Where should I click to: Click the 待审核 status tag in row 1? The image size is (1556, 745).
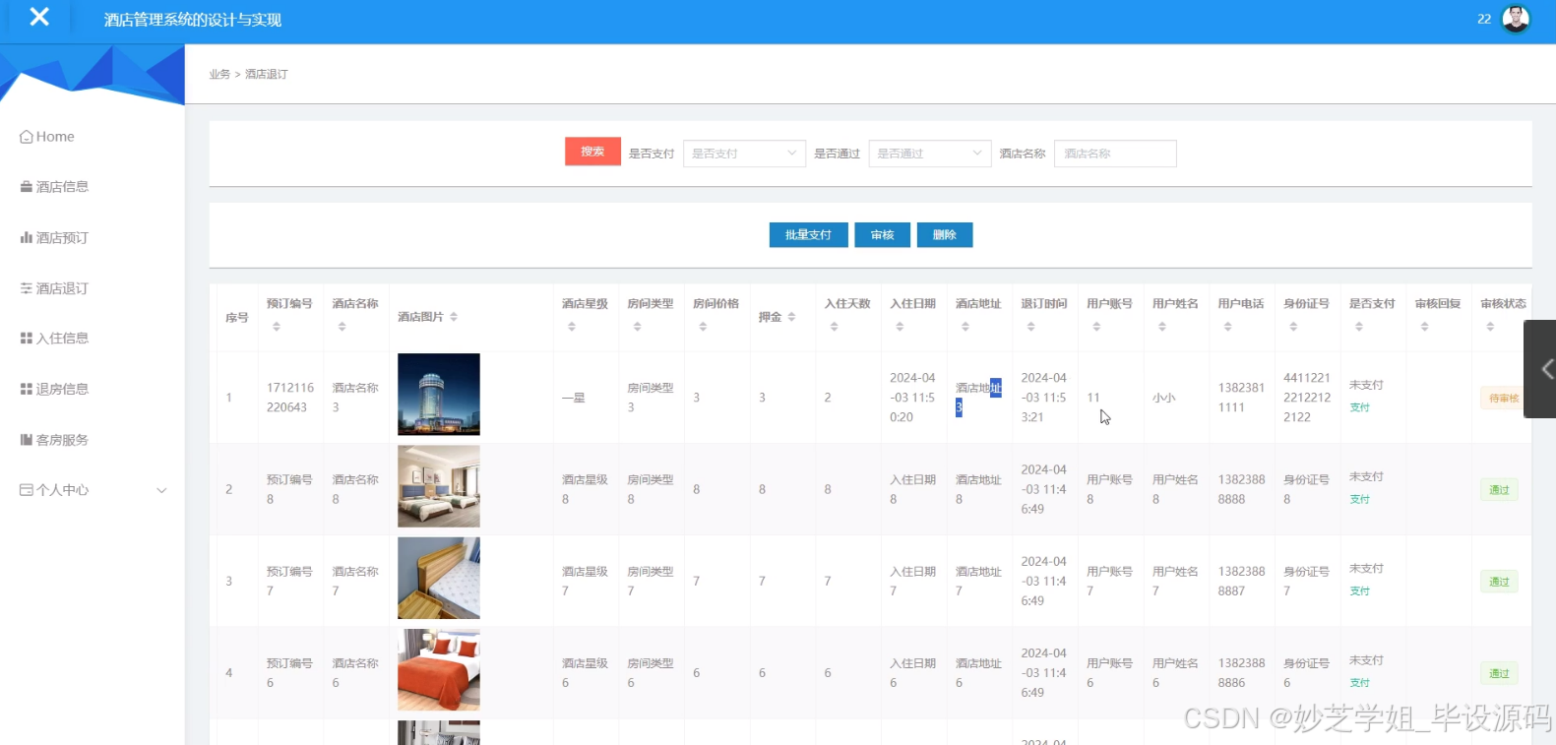(x=1503, y=399)
